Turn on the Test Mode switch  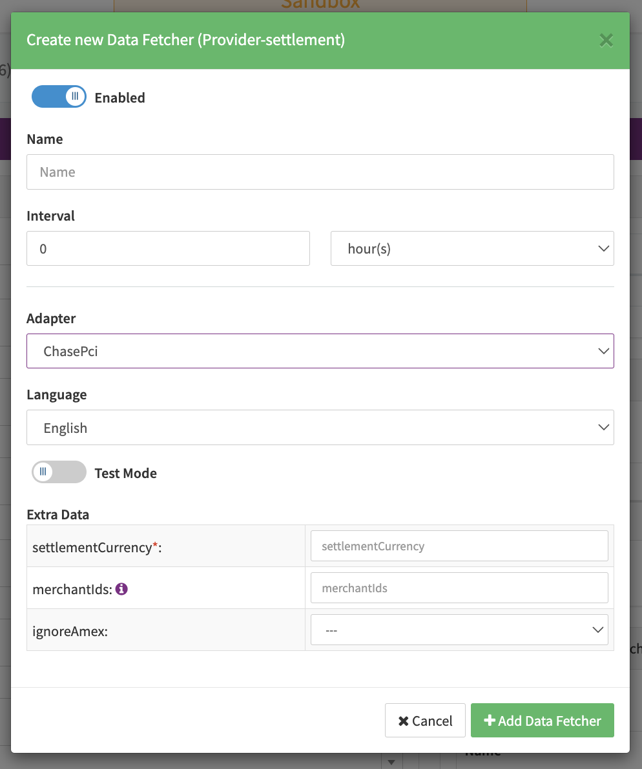[59, 472]
